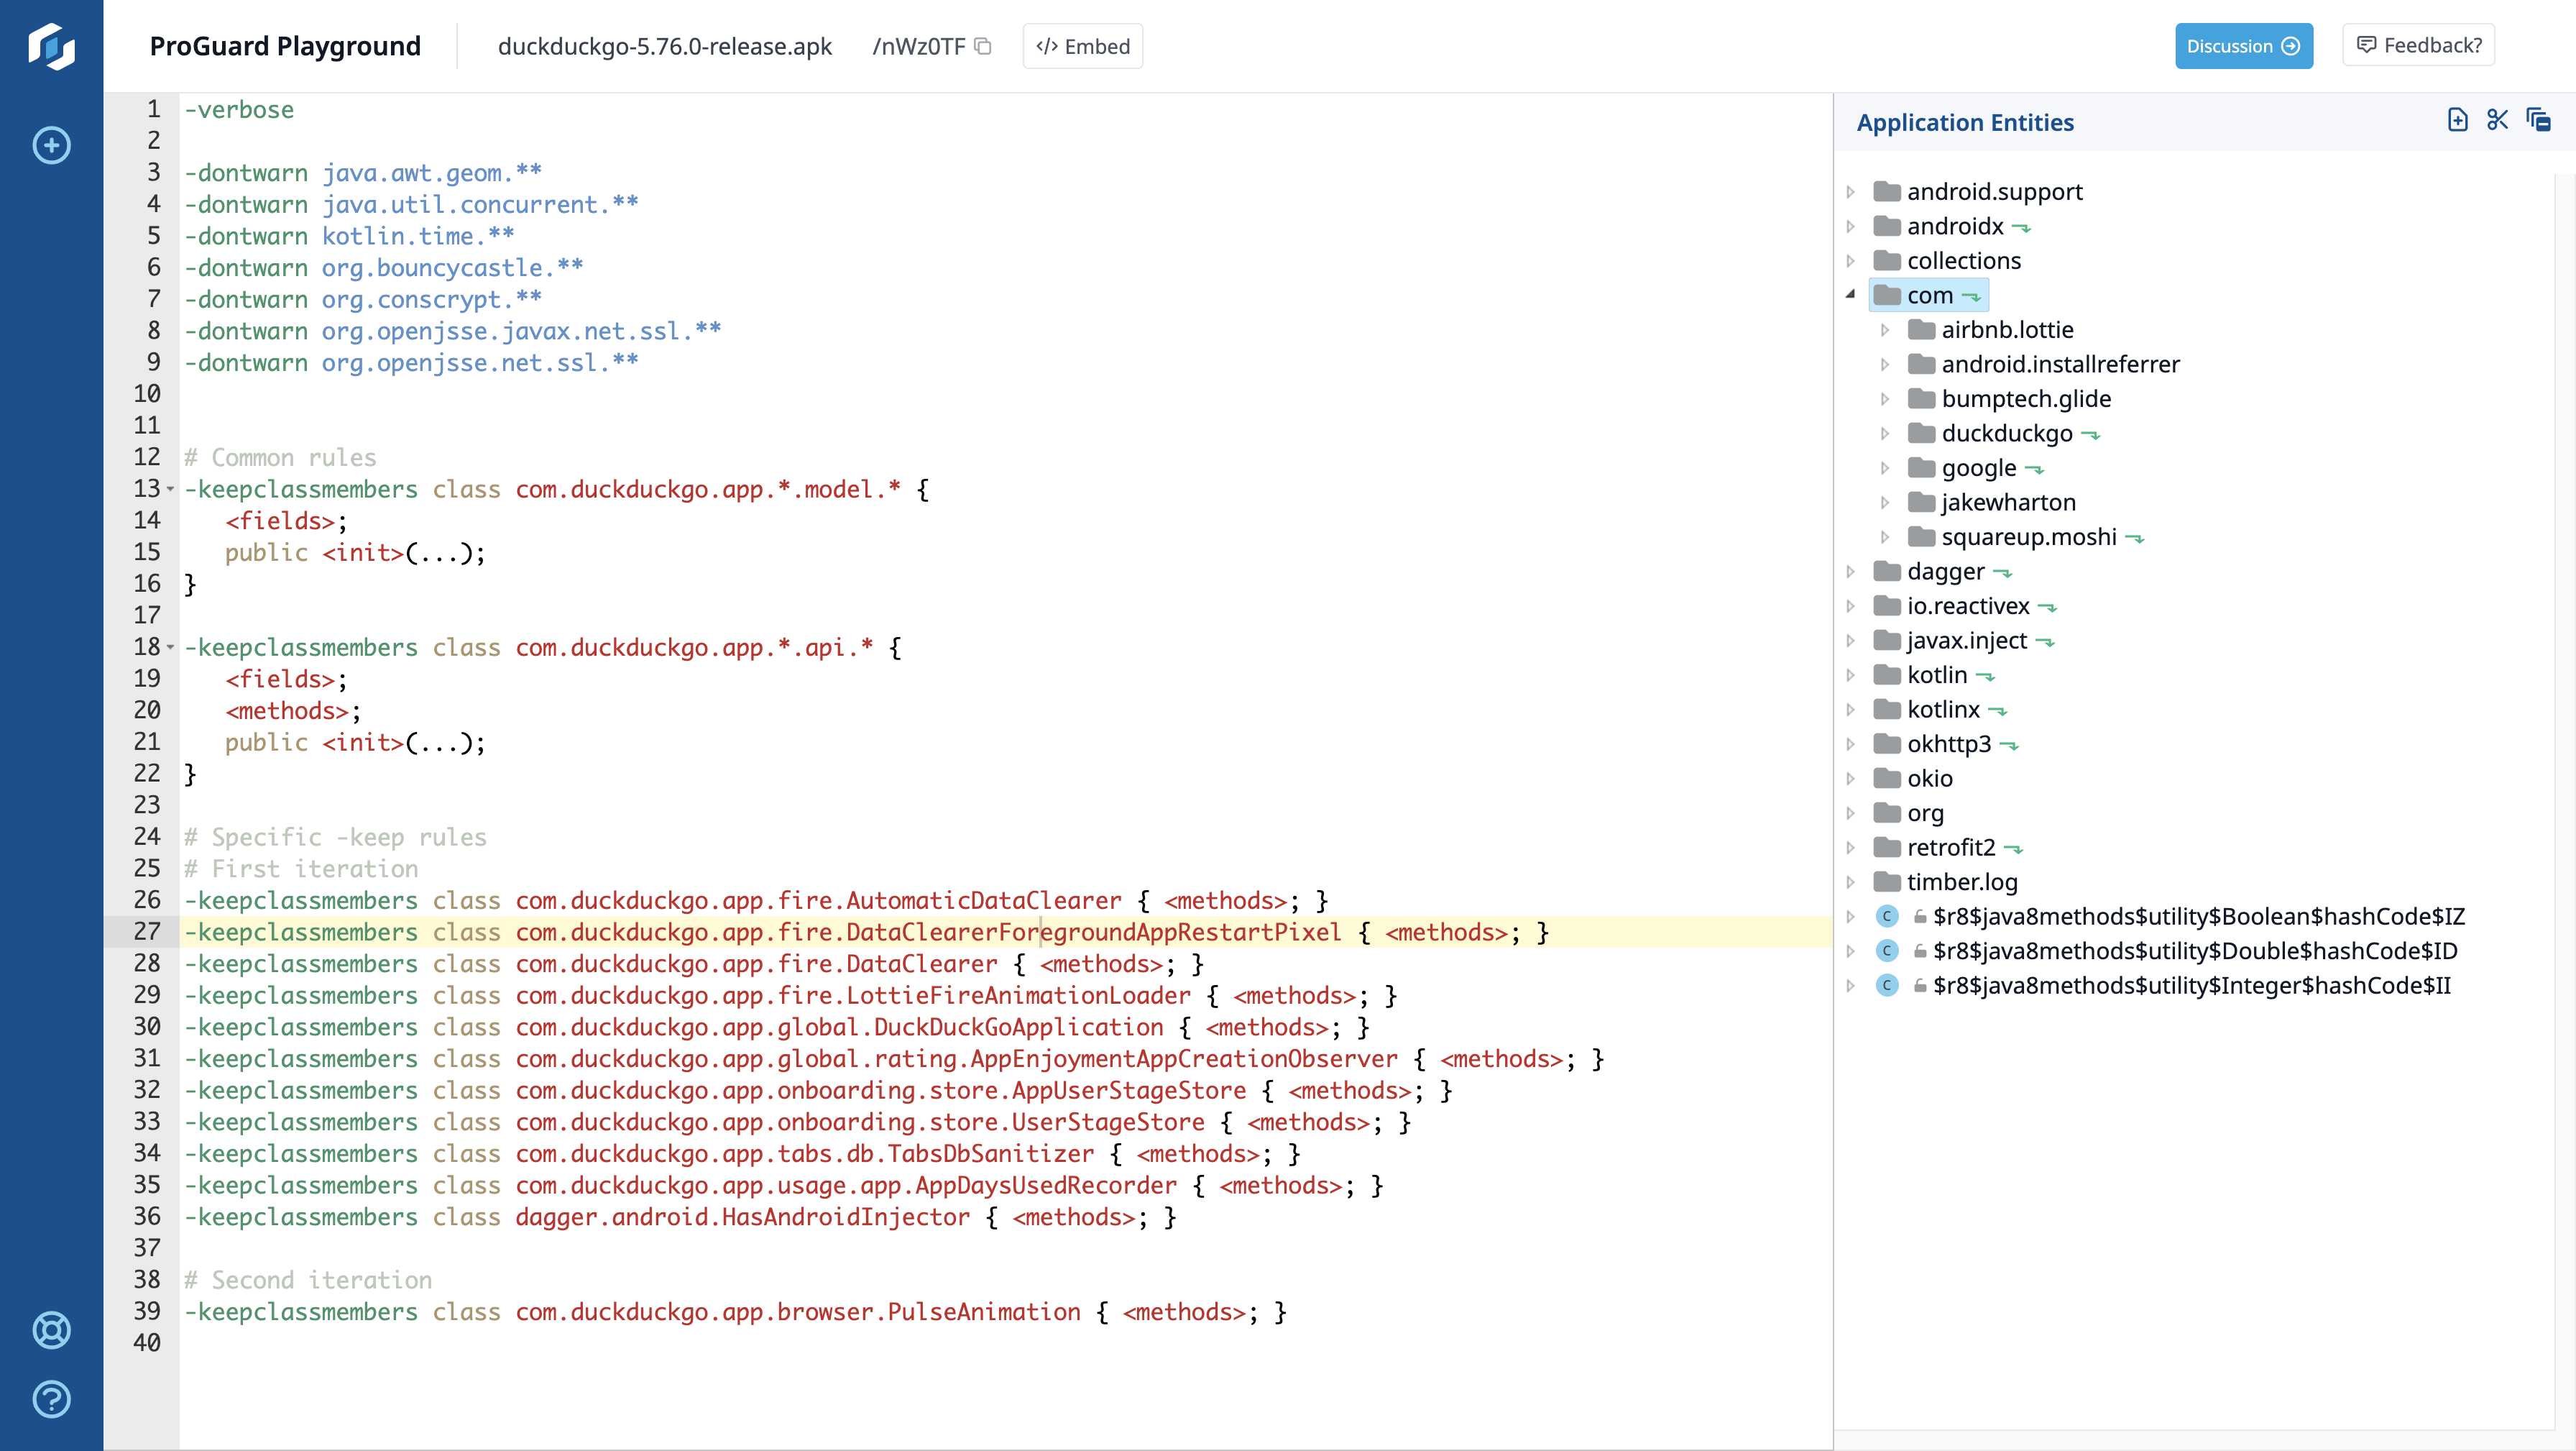The image size is (2576, 1451).
Task: Click the split view icon in Application Entities panel
Action: point(2500,120)
